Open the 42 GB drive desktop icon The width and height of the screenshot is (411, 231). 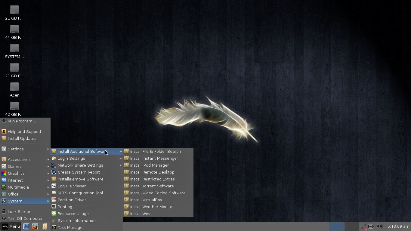(14, 109)
